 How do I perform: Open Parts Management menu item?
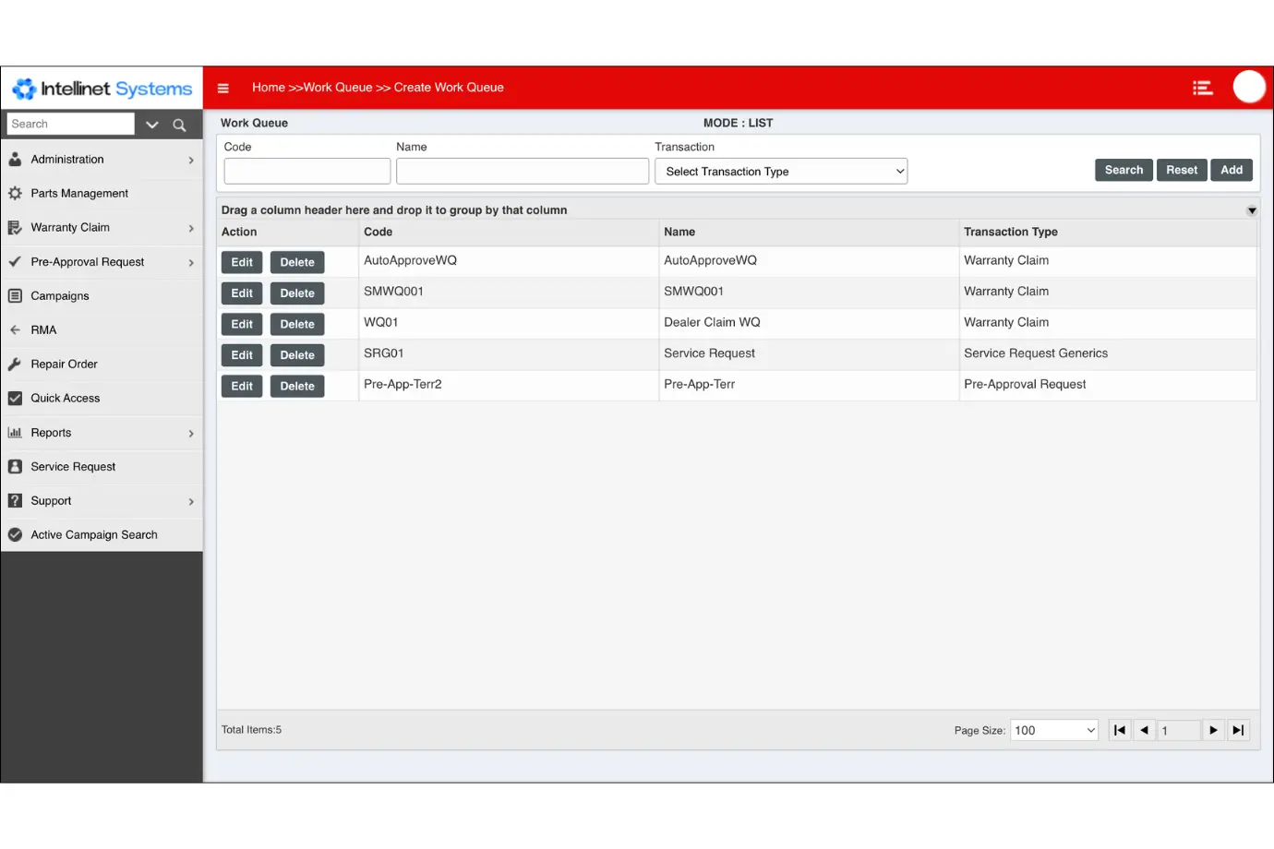(102, 194)
